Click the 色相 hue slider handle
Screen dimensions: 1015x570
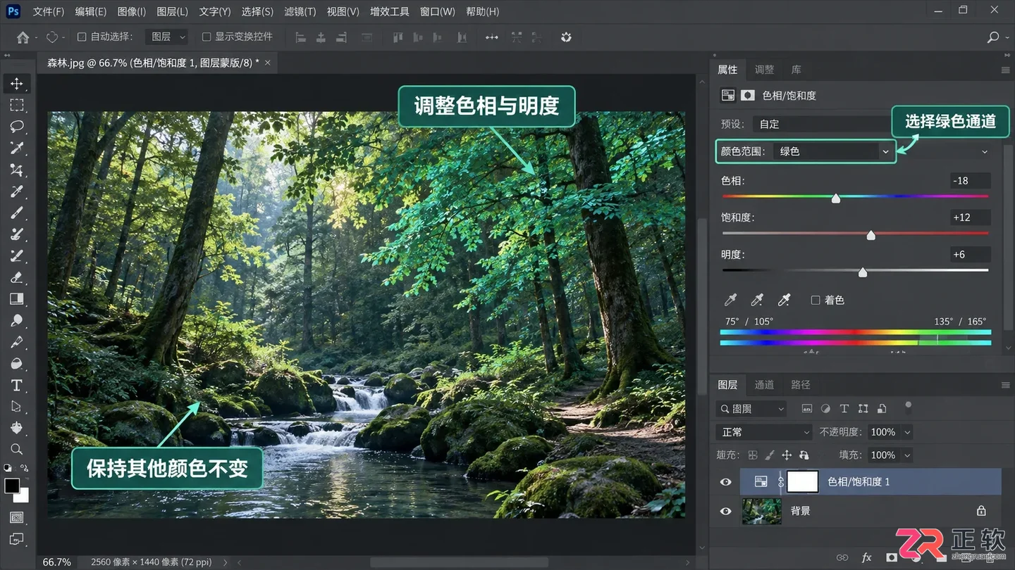(x=836, y=198)
